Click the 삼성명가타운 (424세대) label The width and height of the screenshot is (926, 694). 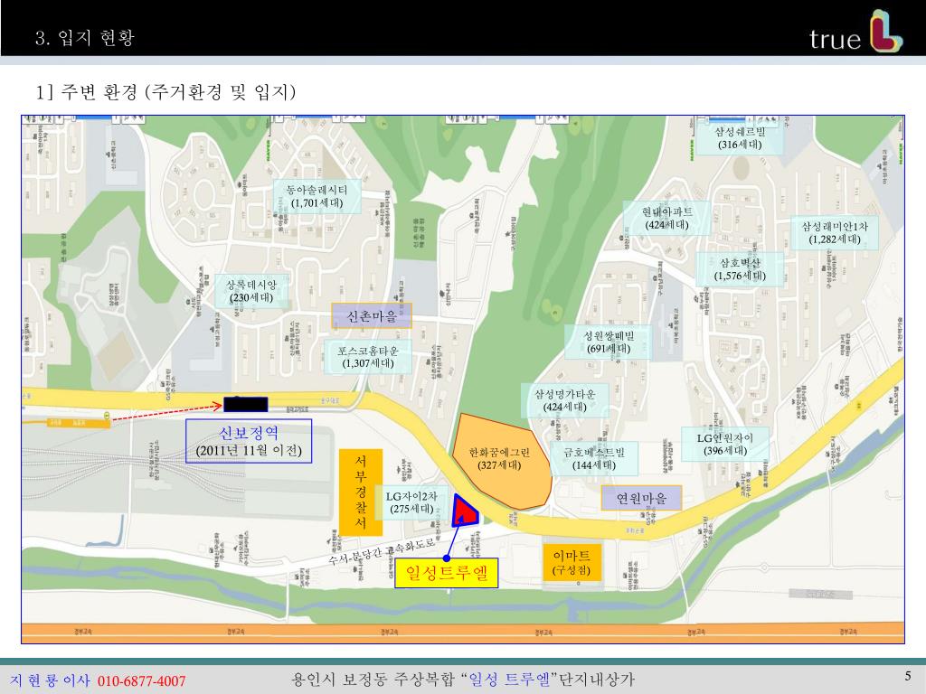(x=564, y=400)
